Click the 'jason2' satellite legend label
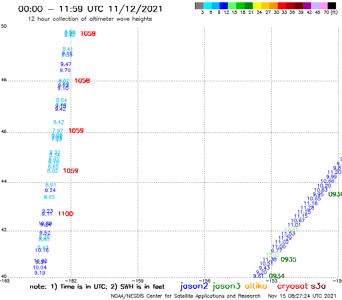The image size is (342, 300). (194, 286)
